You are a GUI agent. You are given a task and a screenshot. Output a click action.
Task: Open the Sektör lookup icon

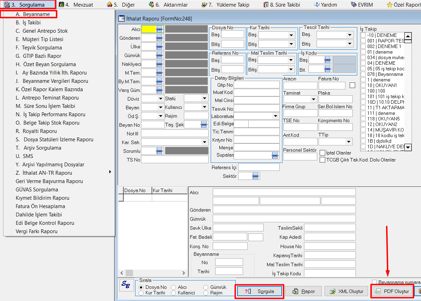pyautogui.click(x=256, y=176)
